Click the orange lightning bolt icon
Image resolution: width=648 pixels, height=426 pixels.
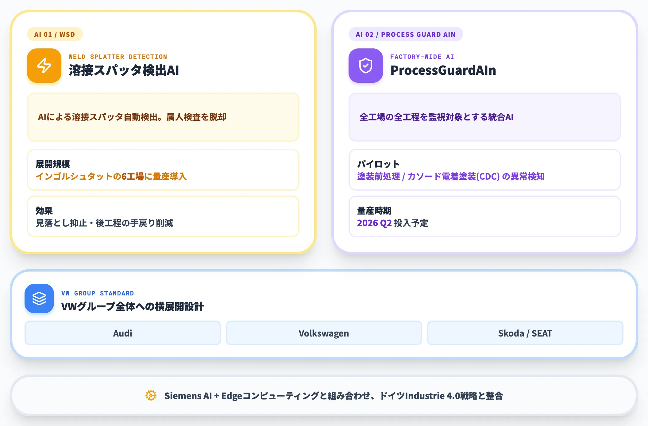(44, 66)
